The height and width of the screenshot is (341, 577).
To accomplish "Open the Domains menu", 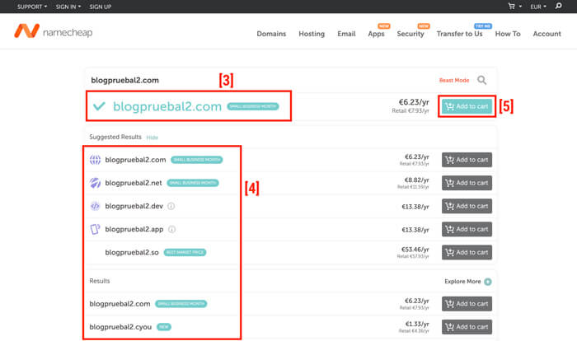I will coord(271,34).
